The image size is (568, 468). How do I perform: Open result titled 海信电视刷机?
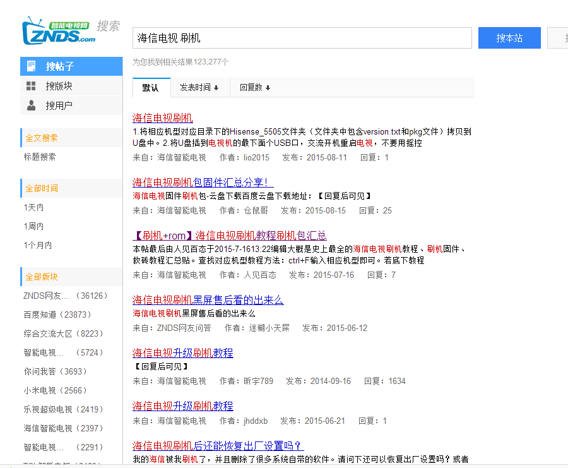163,118
